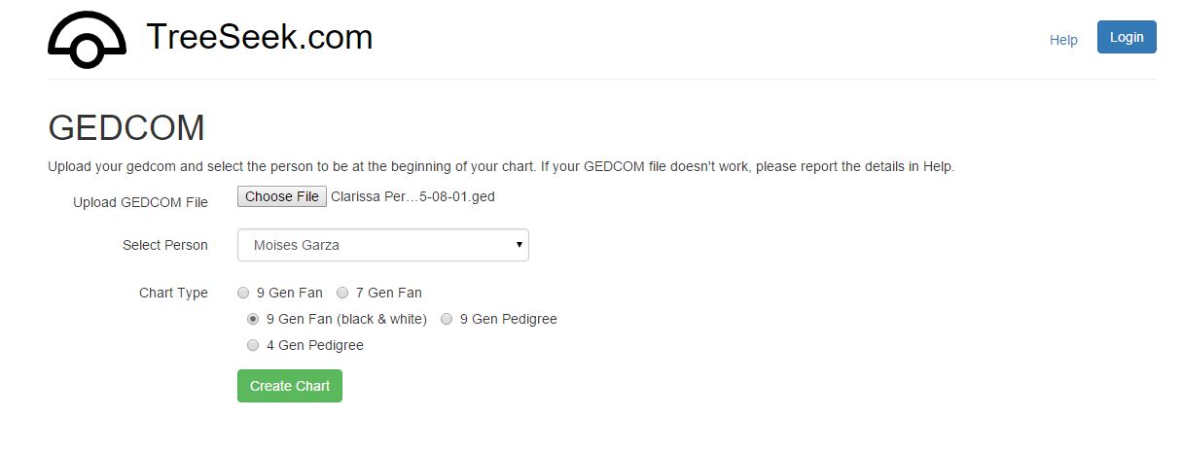Click the Chart Type label

tap(173, 293)
